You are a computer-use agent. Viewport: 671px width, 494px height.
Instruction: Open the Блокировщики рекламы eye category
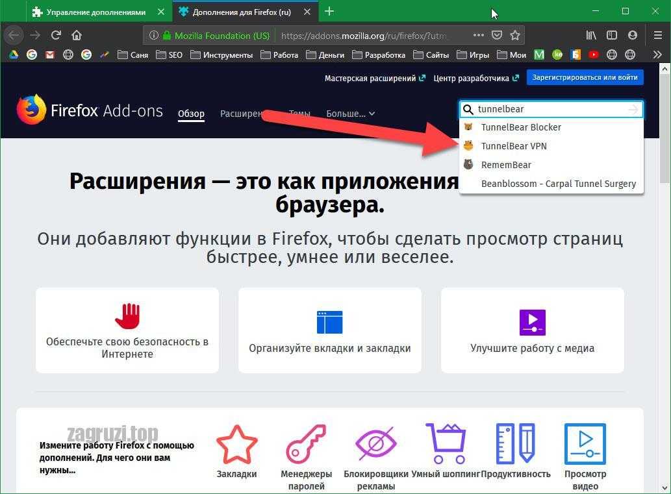point(375,457)
